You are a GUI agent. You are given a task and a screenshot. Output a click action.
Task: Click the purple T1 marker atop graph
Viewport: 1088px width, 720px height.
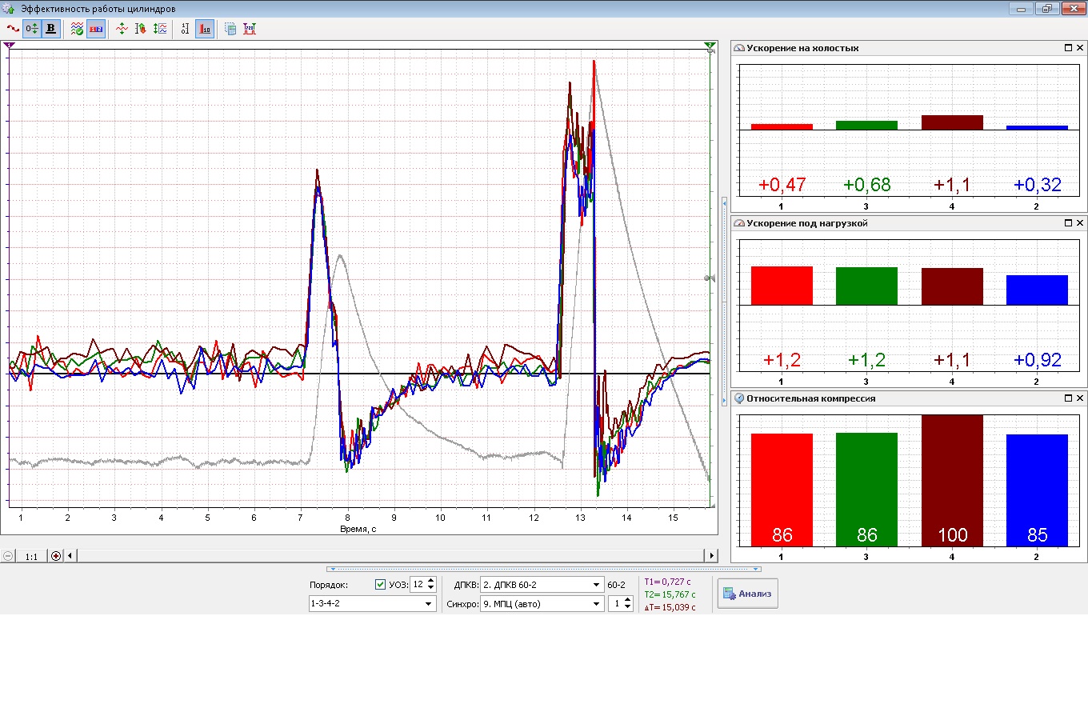(x=10, y=46)
